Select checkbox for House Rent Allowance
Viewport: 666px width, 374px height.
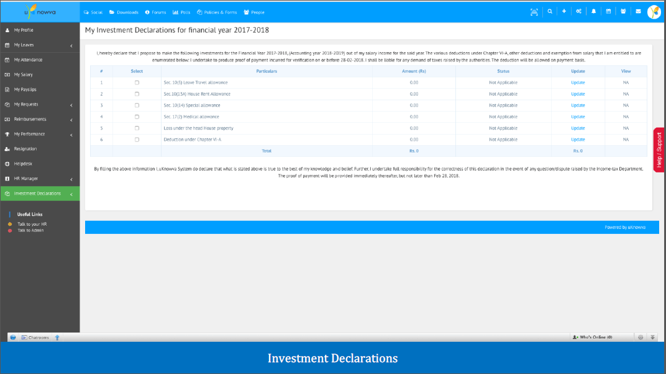coord(137,94)
